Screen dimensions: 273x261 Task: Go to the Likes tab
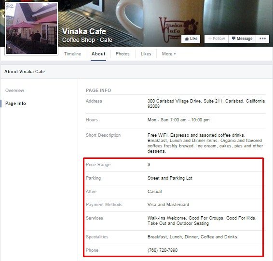[x=146, y=54]
